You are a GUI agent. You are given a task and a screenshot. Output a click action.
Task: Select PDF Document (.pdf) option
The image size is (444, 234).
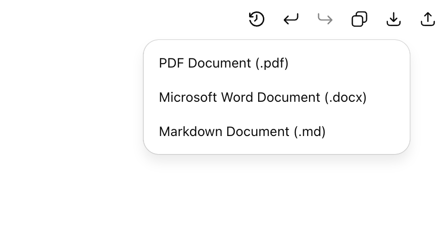(277, 63)
